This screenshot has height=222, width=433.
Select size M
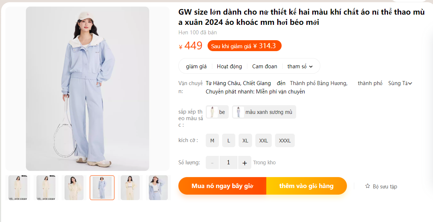click(x=212, y=141)
